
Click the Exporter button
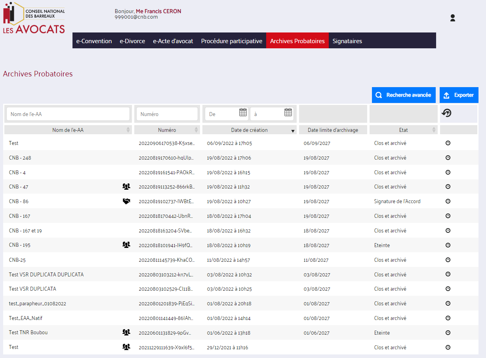coord(459,95)
